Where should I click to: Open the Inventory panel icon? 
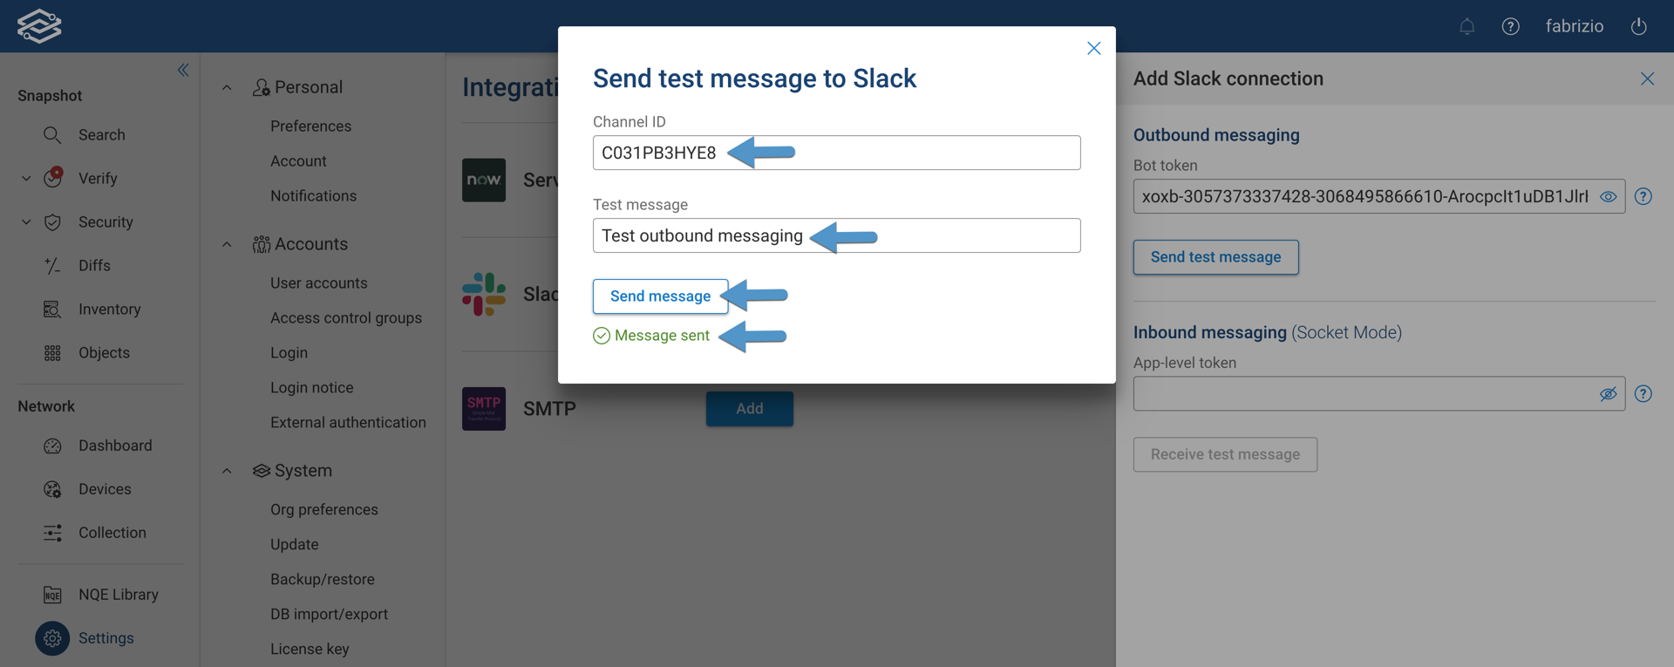pyautogui.click(x=52, y=309)
